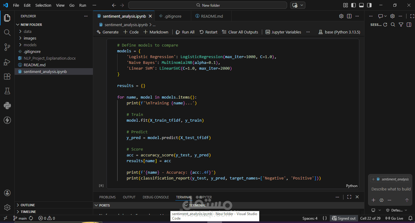
Task: Split the notebook editor to the right
Action: 349,16
